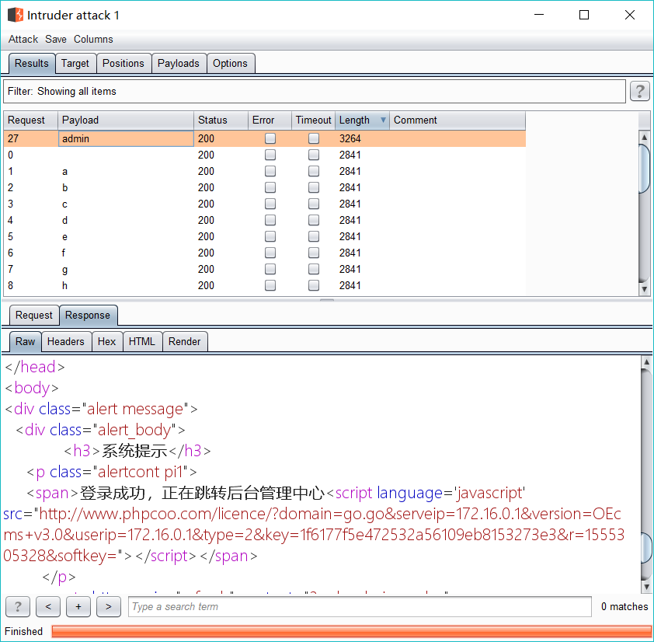This screenshot has height=642, width=654.
Task: Click the Filter: Showing all items bar
Action: click(315, 92)
